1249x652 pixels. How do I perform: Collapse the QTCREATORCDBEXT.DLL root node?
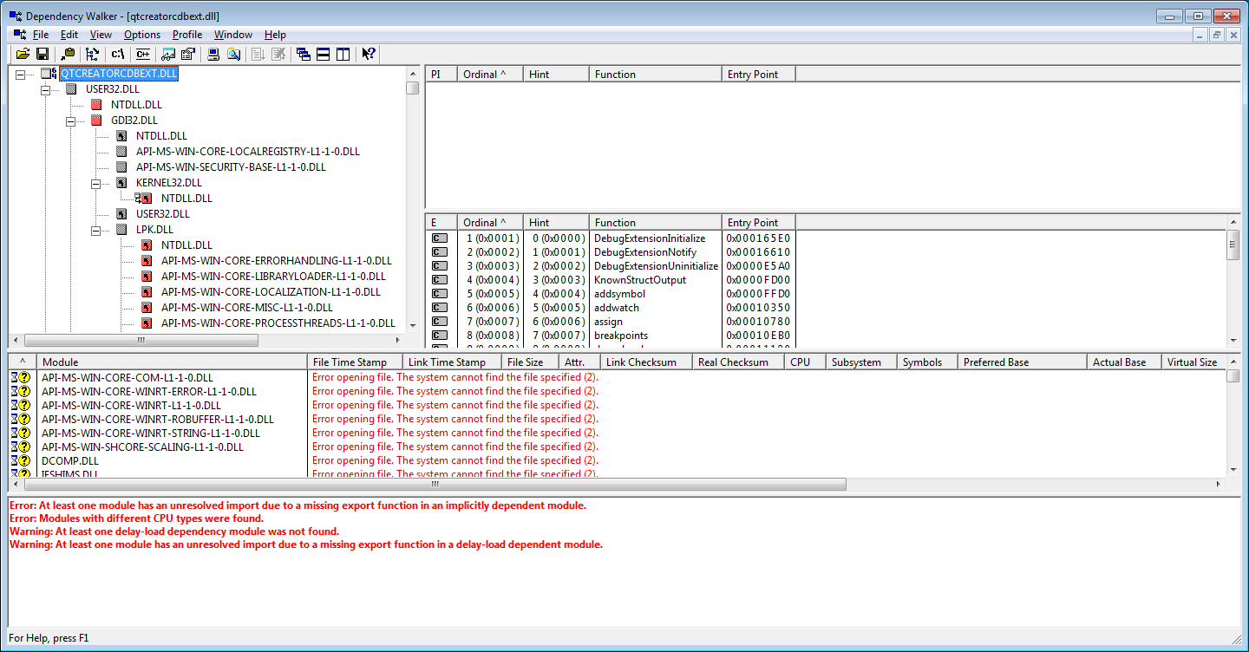point(21,74)
